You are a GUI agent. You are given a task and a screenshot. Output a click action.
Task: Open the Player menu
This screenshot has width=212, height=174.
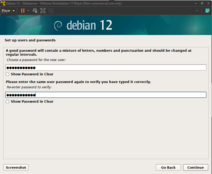click(8, 11)
